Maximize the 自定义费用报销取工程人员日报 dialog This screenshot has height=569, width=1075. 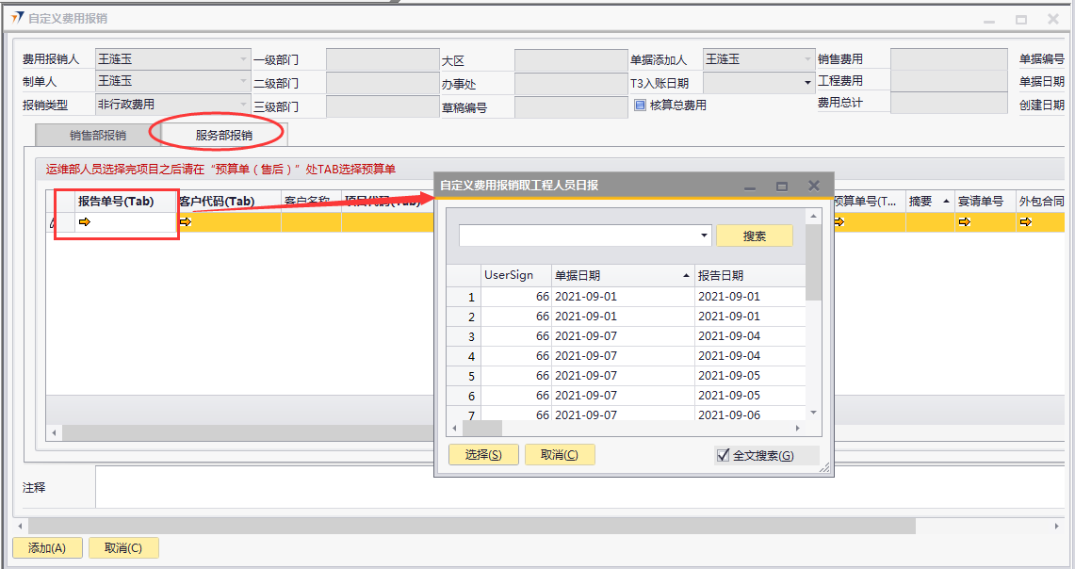(x=782, y=187)
